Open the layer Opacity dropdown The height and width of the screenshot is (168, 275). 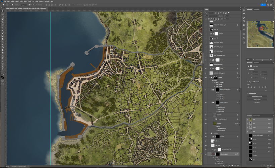228,16
